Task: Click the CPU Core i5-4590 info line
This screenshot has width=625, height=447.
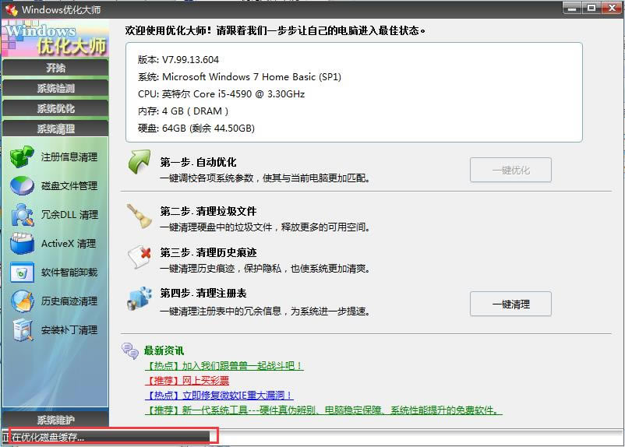Action: [x=221, y=94]
